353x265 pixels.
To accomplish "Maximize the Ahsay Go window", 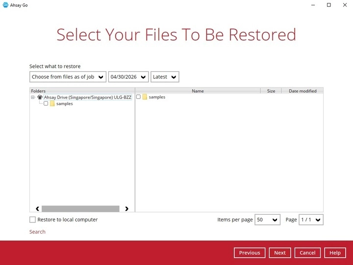I will click(329, 5).
